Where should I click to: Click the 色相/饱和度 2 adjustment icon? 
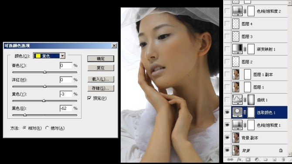(x=237, y=11)
